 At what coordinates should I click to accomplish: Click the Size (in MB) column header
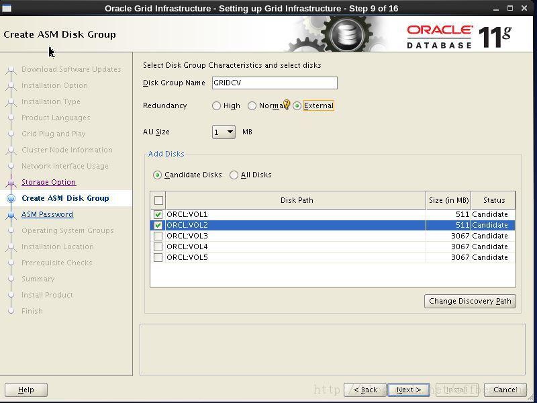tap(448, 200)
